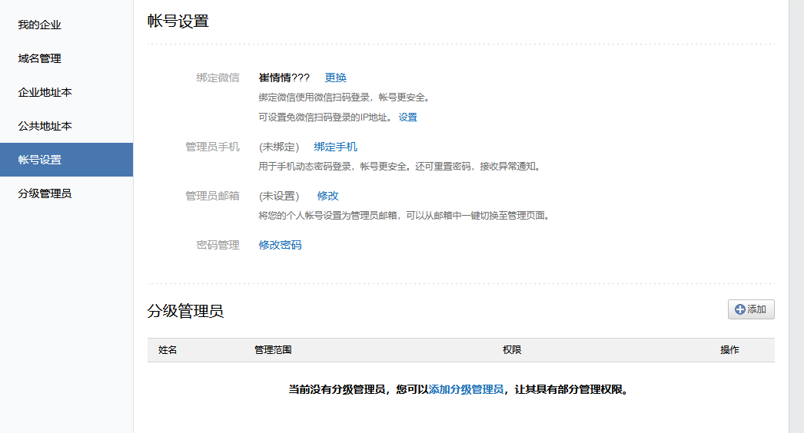
Task: Click the 添加分级管理员 link in the empty table
Action: coord(466,389)
